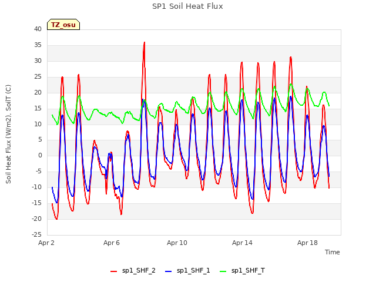Click the 0 y-axis tick label
376x282 pixels.
(x=40, y=155)
